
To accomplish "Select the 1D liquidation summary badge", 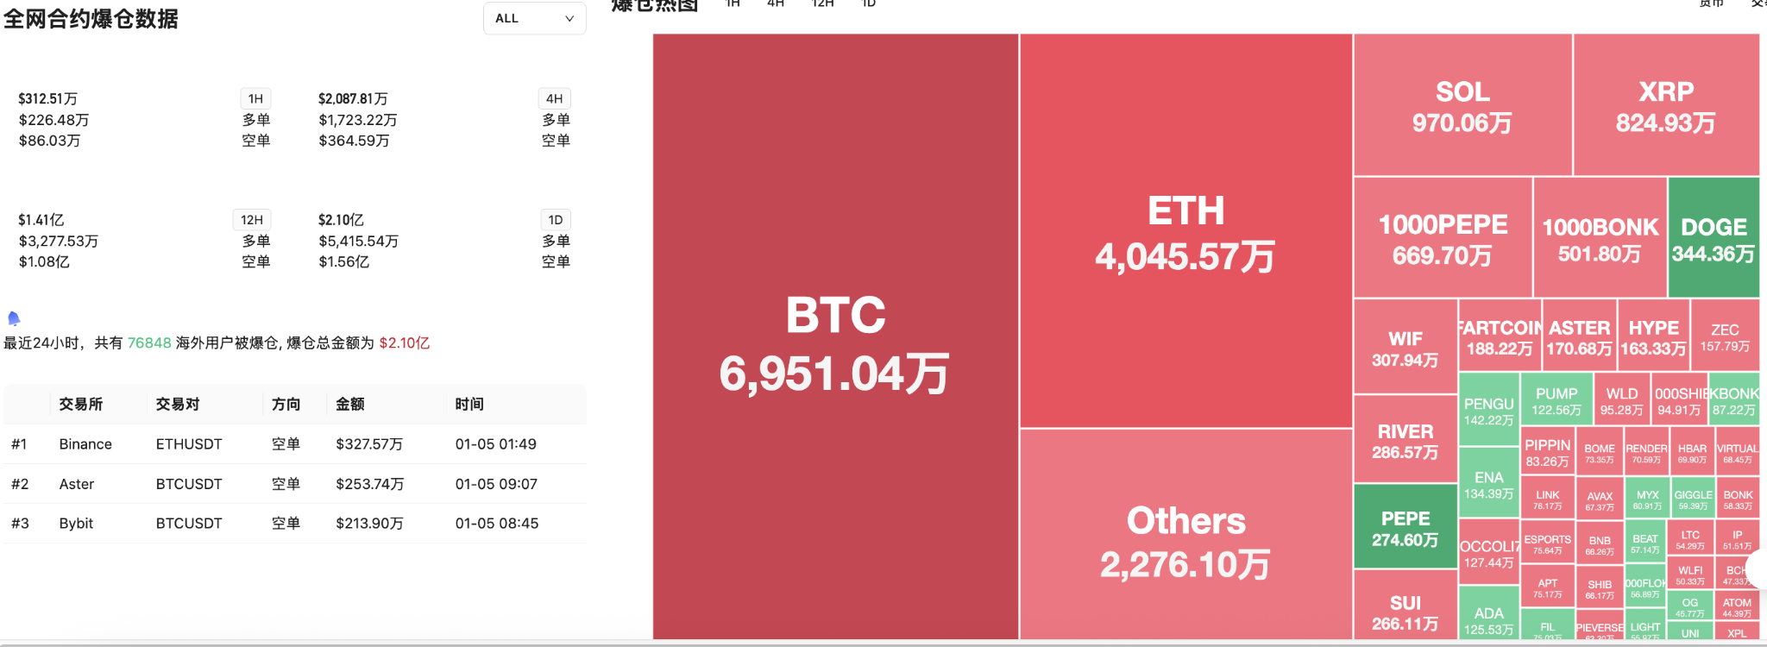I will point(556,220).
